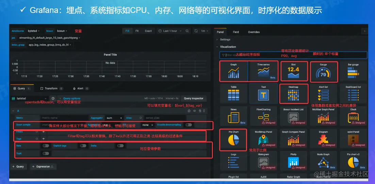The width and height of the screenshot is (375, 184).
Task: Switch to the Query tab
Action: 21,88
